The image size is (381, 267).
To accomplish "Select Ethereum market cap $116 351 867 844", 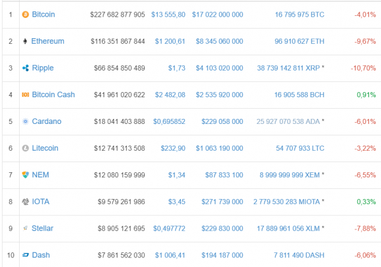I will pos(118,41).
